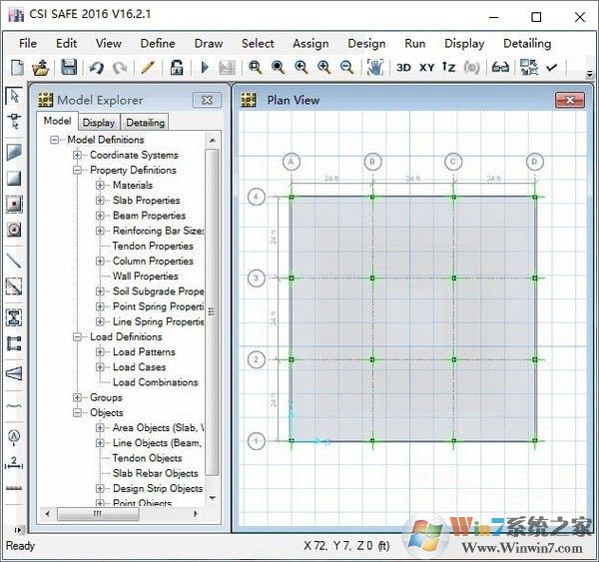Switch to 3D view
The width and height of the screenshot is (599, 562).
pyautogui.click(x=403, y=68)
